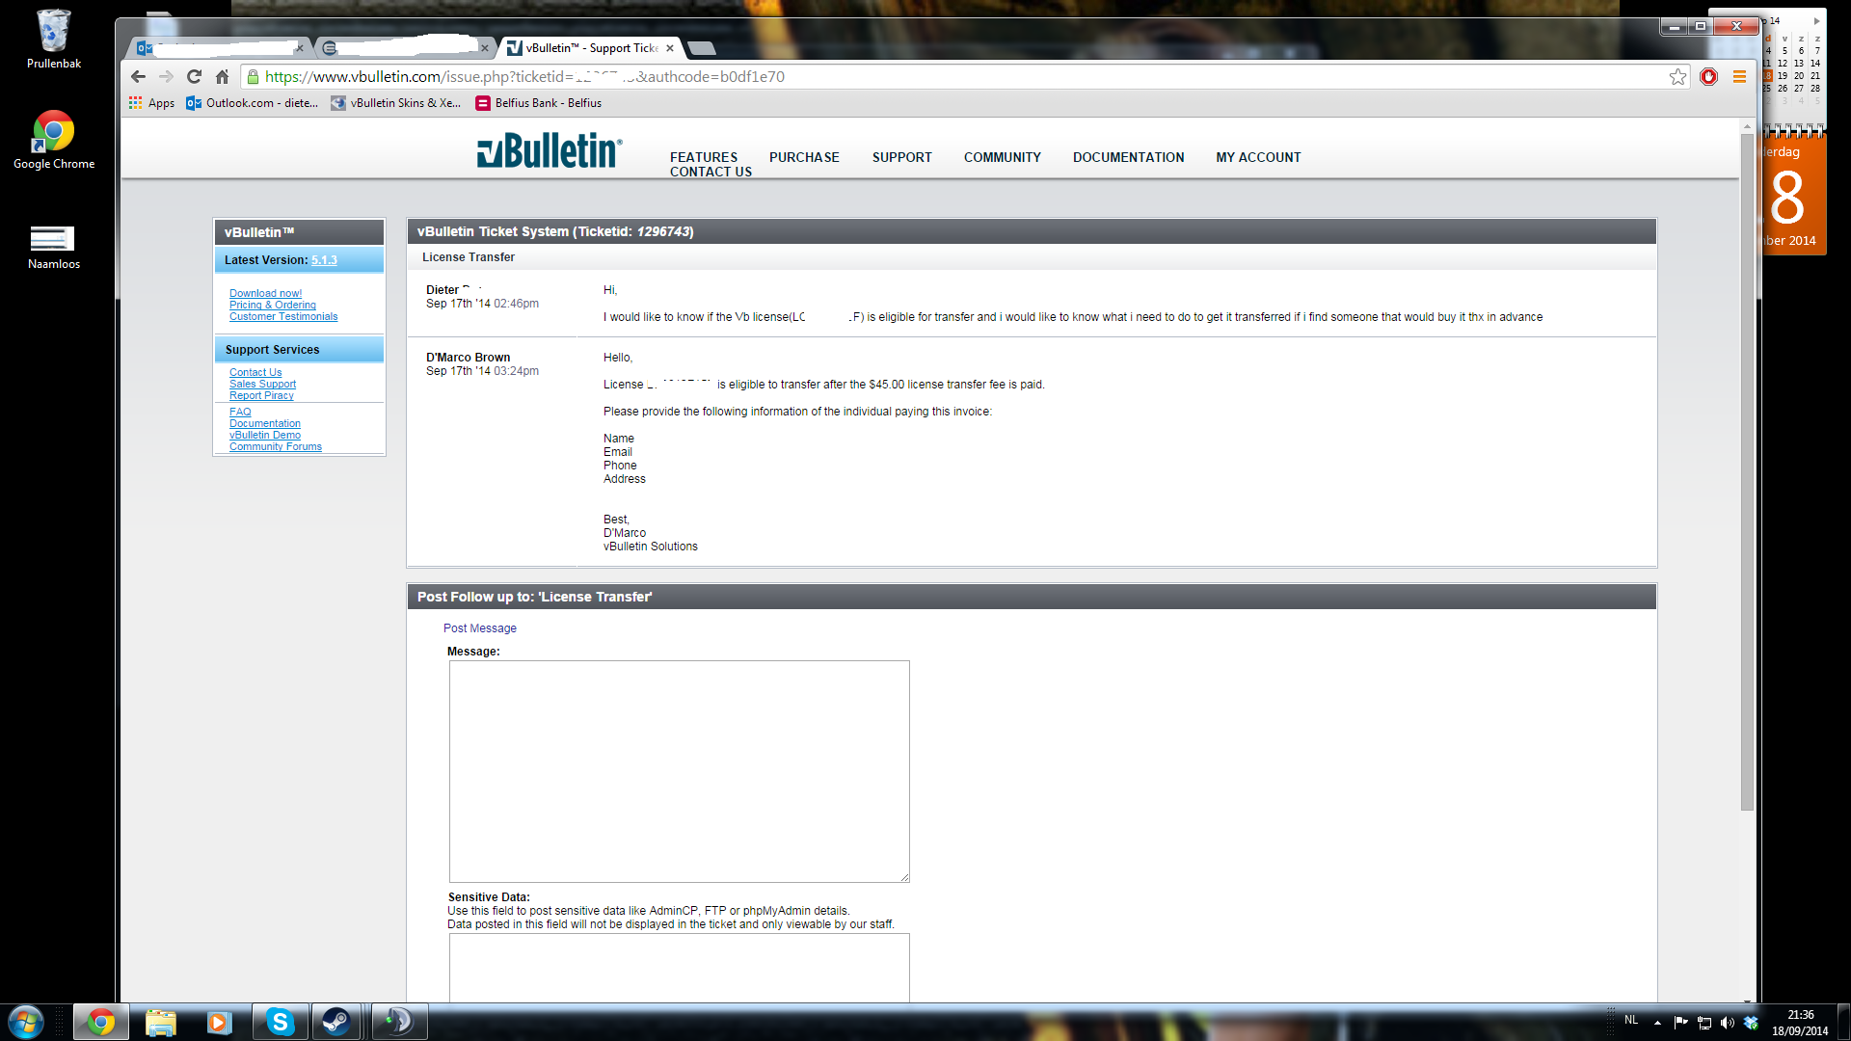1851x1041 pixels.
Task: Click the volume speaker tray icon
Action: (x=1728, y=1023)
